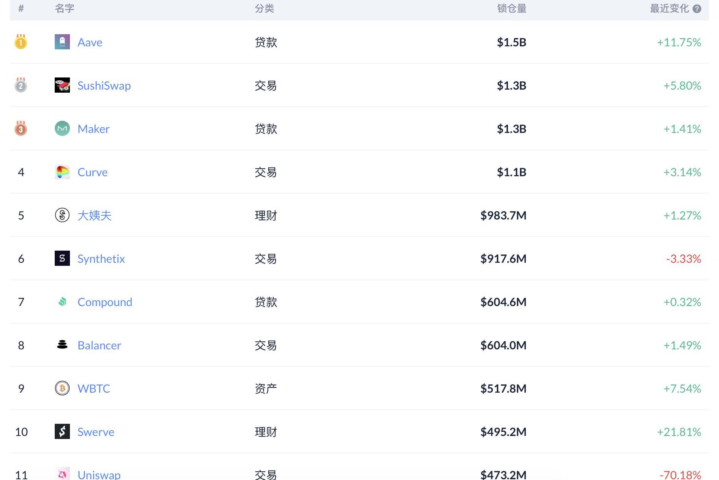Click the 分类 column header
The height and width of the screenshot is (480, 719).
coord(264,9)
